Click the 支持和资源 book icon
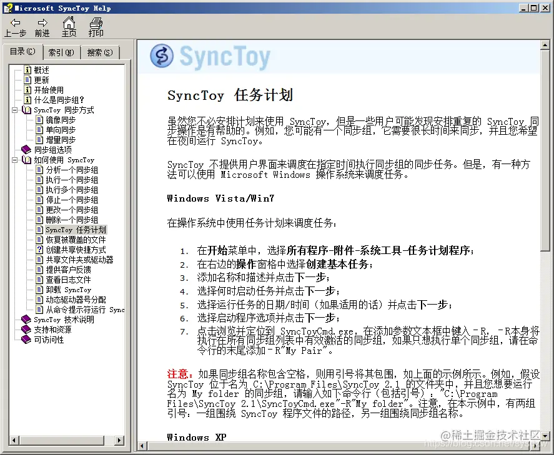The height and width of the screenshot is (455, 554). coord(26,330)
